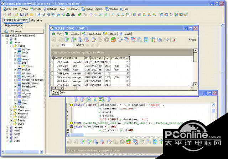
Task: Click the green leaf icon in main toolbar
Action: coord(80,15)
